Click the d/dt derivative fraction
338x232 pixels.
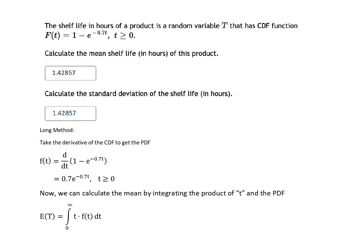pyautogui.click(x=65, y=160)
